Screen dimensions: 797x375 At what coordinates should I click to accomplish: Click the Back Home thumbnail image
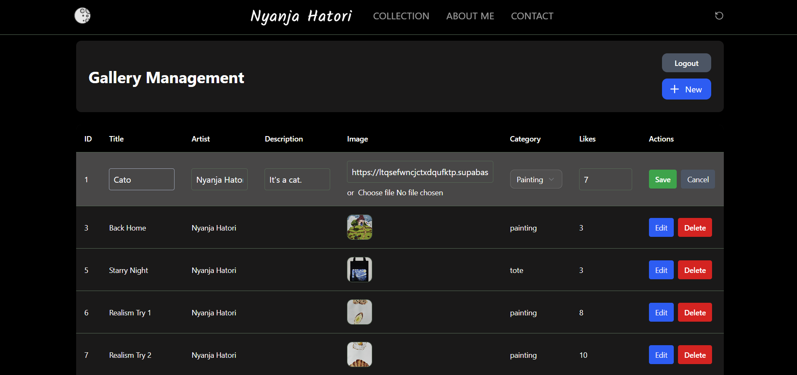click(x=359, y=227)
